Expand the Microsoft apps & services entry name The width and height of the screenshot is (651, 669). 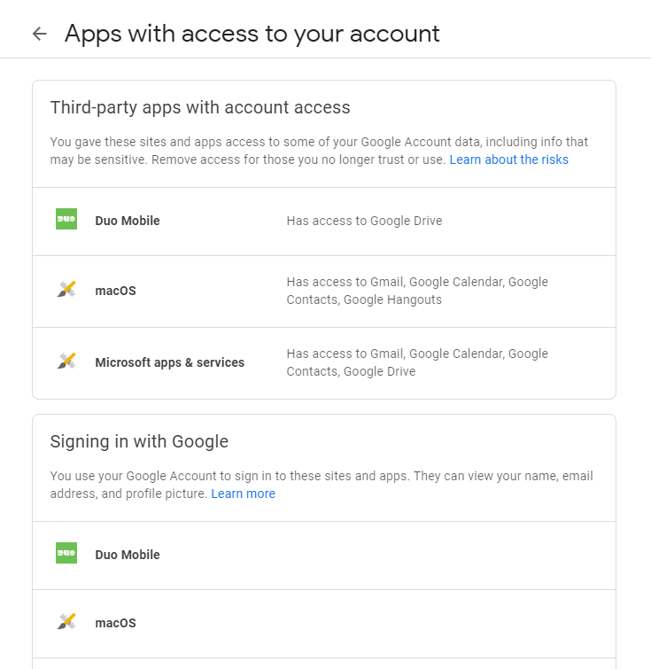170,362
